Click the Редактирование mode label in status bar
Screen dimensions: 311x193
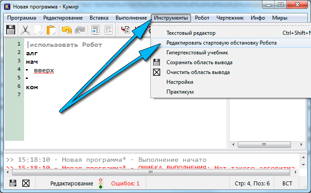[71, 184]
